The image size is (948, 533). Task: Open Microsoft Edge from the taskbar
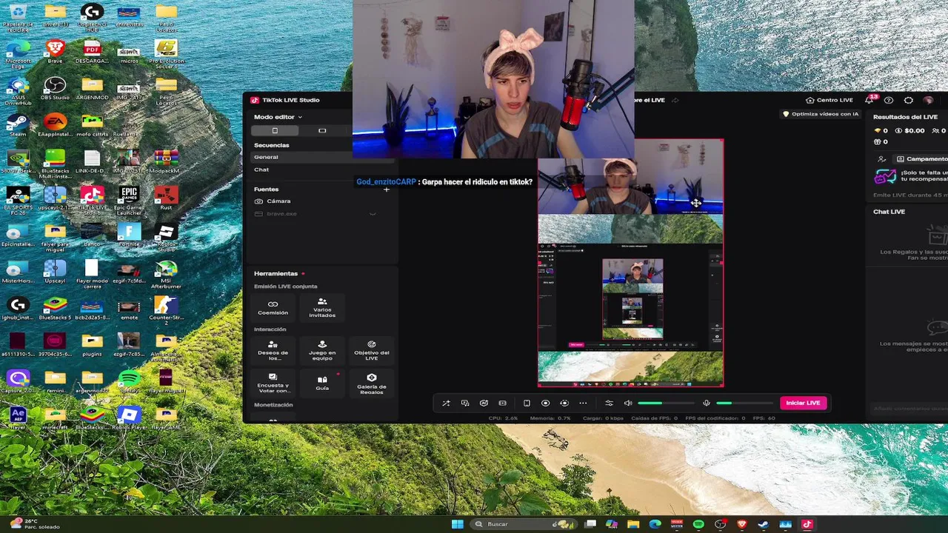(655, 524)
